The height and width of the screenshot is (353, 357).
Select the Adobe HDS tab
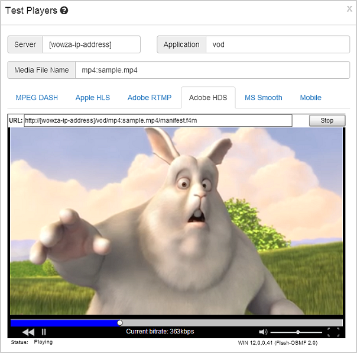[x=208, y=98]
